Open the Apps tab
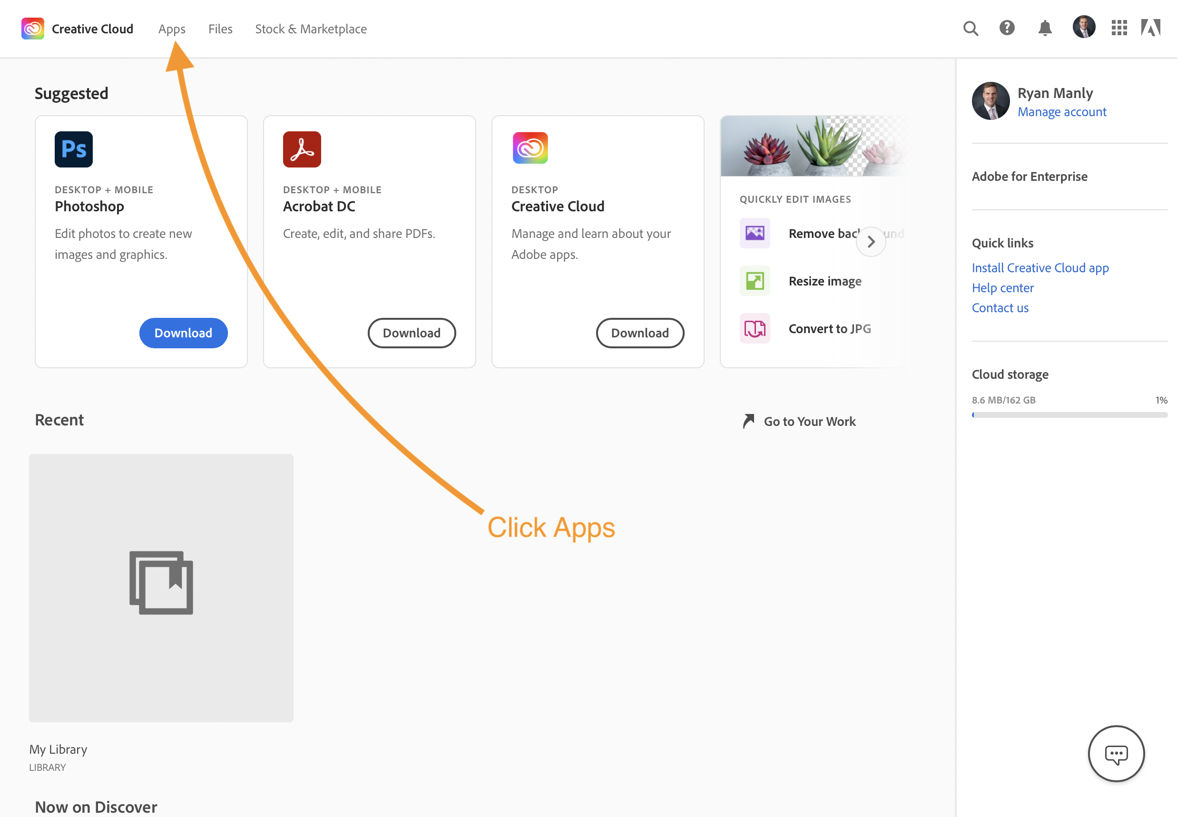 [171, 29]
